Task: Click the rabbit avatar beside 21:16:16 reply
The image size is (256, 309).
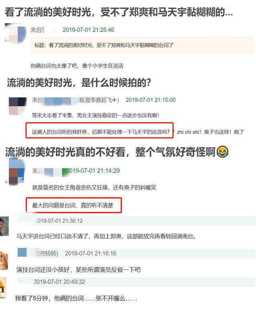Action: click(4, 259)
